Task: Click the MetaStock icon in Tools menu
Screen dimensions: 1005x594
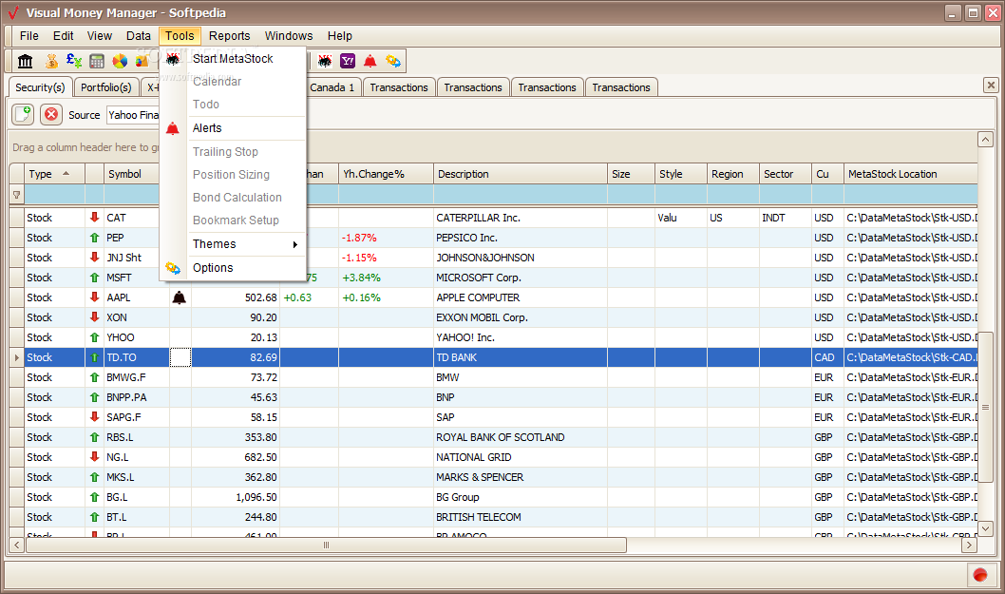Action: [x=173, y=59]
